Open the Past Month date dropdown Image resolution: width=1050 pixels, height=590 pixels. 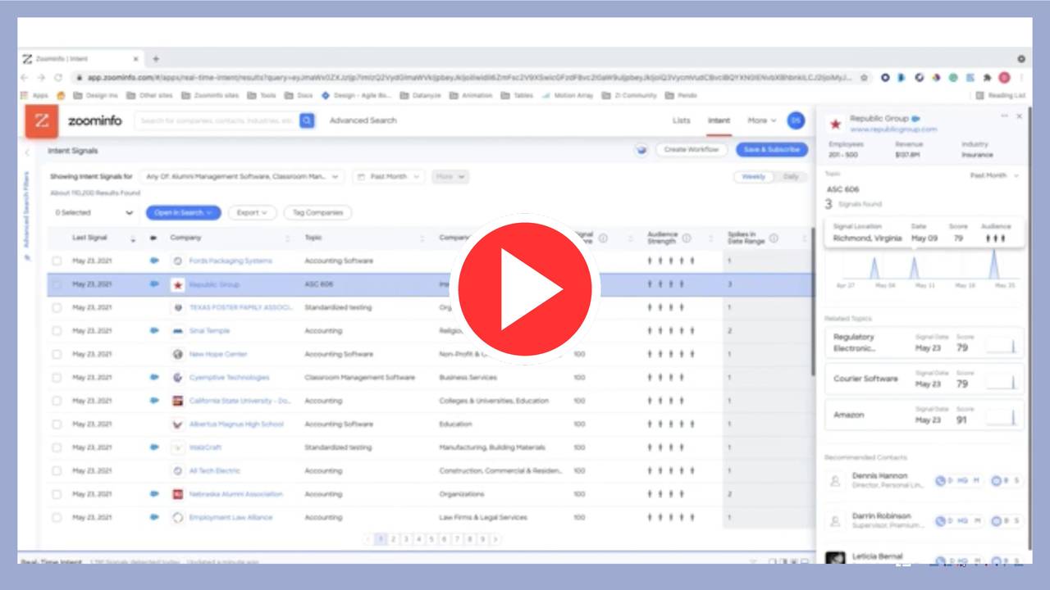click(x=389, y=176)
